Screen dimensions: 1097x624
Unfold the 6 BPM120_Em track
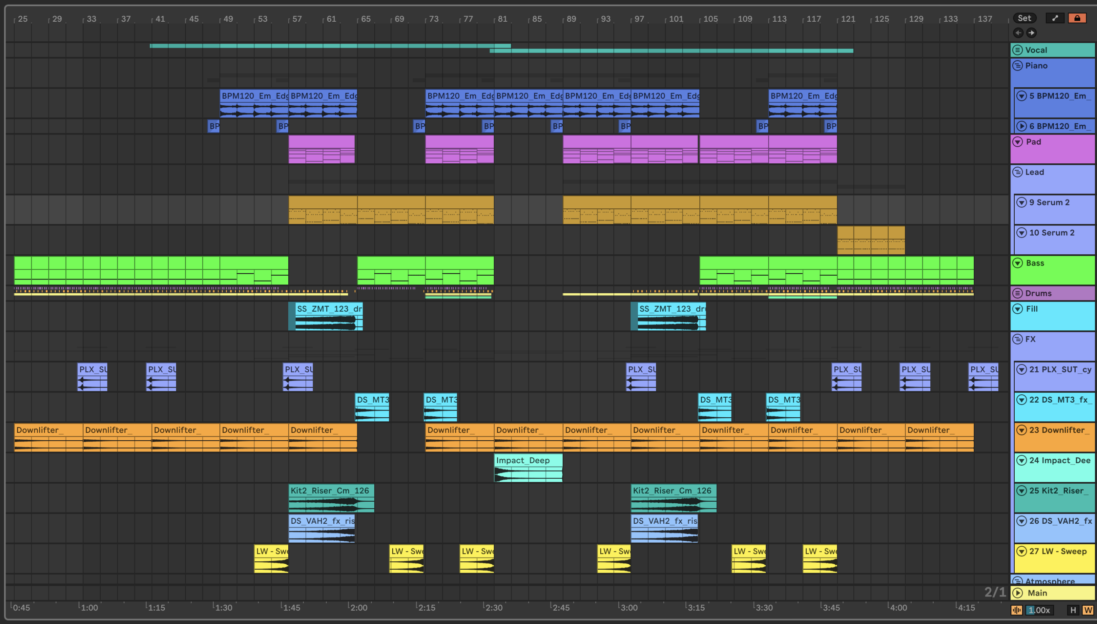[1021, 126]
